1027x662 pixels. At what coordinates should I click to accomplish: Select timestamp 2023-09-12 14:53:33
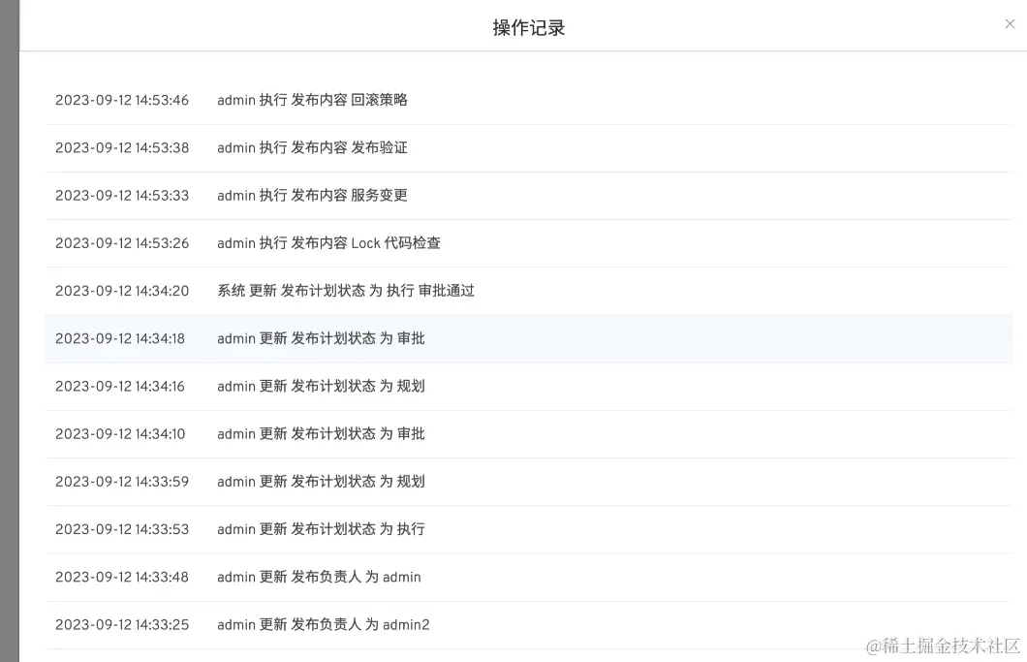coord(122,196)
